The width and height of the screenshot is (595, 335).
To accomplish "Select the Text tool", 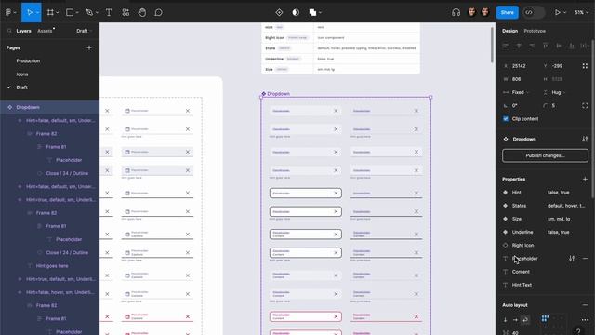I will (x=109, y=12).
